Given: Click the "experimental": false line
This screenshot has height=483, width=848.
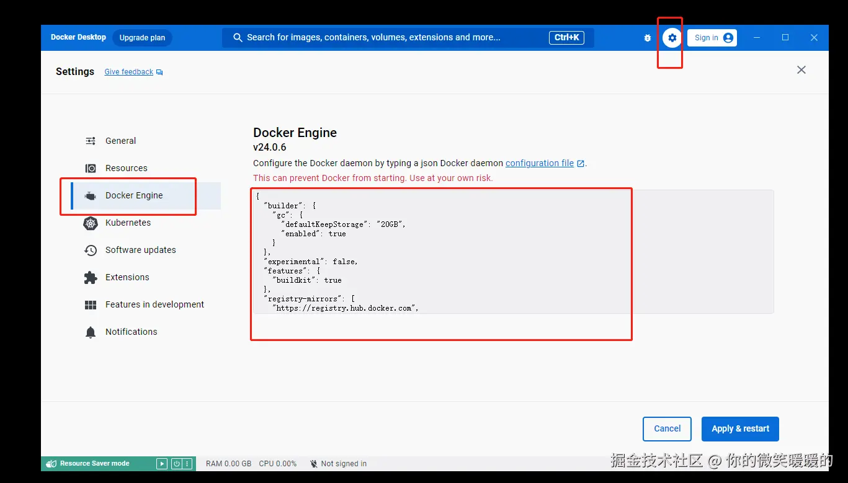Looking at the screenshot, I should point(311,262).
